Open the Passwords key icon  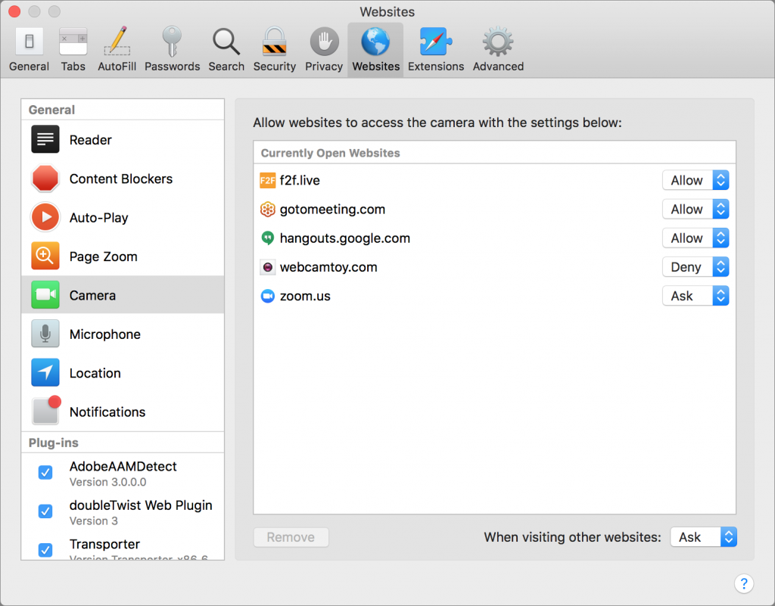172,42
